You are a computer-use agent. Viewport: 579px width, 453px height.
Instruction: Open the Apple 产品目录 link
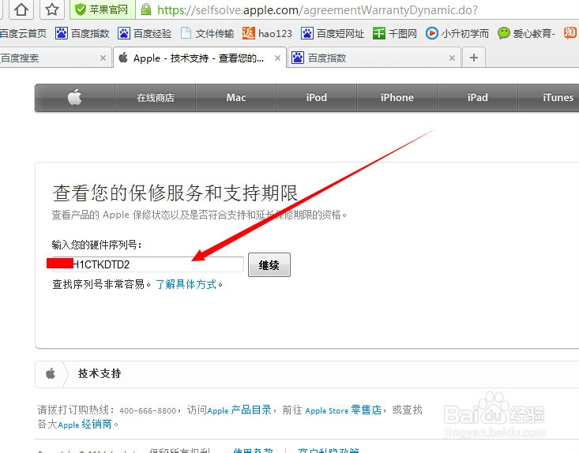coord(239,410)
